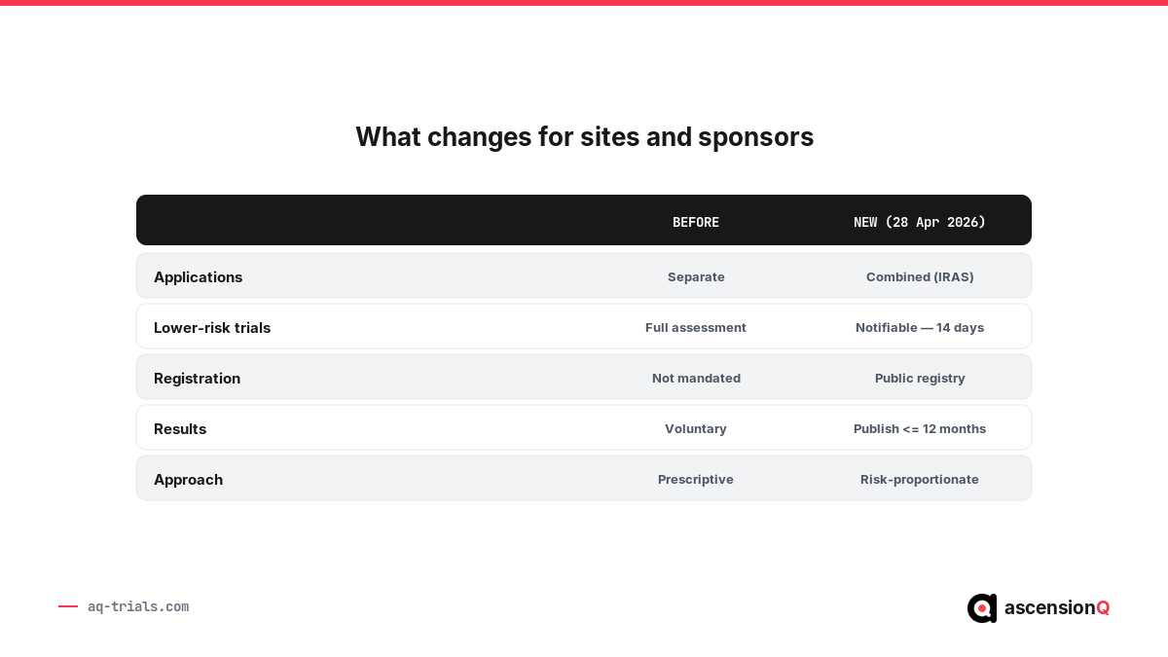Click the Full assessment cell
This screenshot has height=657, width=1168.
pyautogui.click(x=696, y=328)
